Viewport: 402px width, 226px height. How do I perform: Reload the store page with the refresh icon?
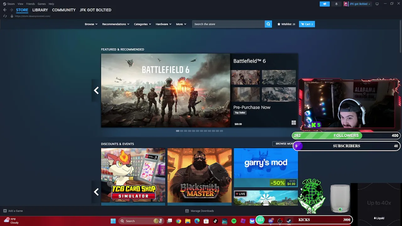(x=5, y=16)
